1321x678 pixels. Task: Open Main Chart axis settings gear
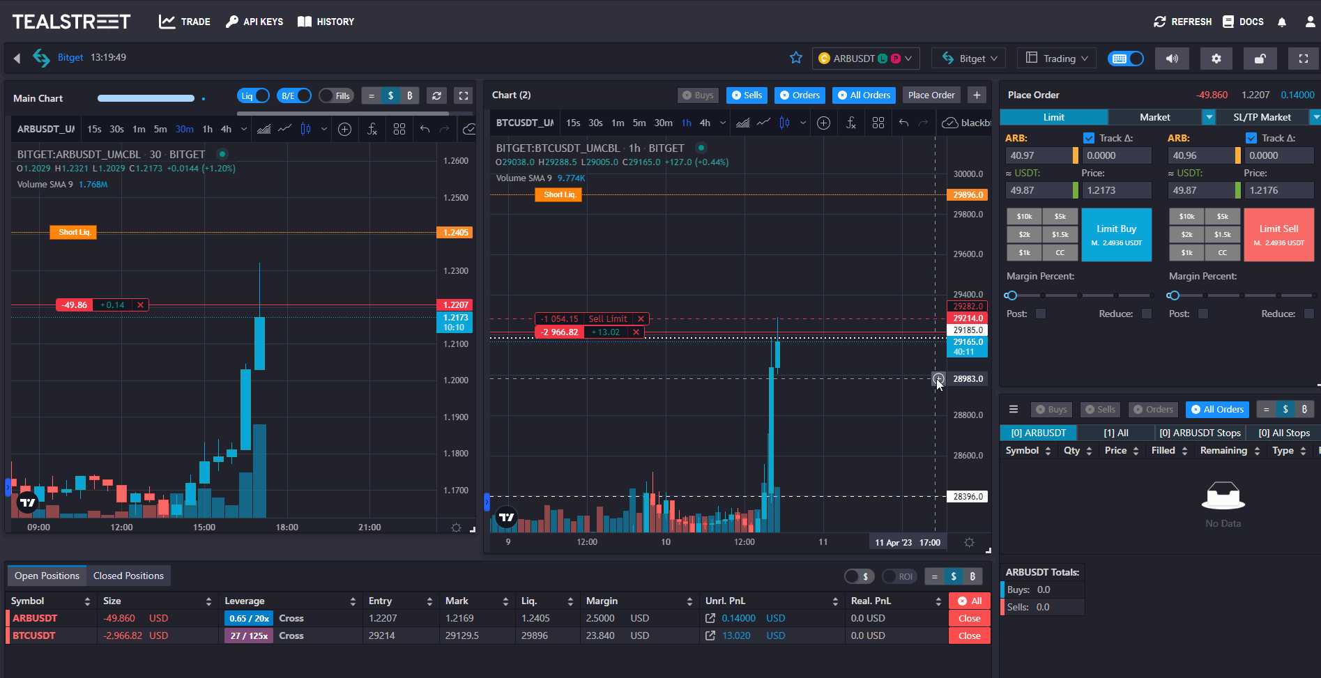[456, 527]
